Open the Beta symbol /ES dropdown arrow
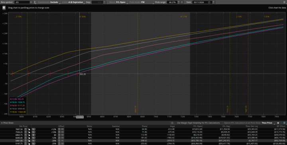Image resolution: width=287 pixels, height=145 pixels. click(x=31, y=2)
